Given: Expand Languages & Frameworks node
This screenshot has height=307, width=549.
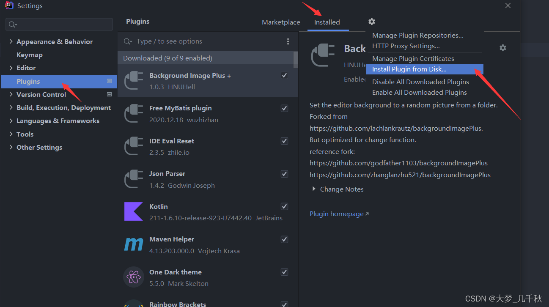Looking at the screenshot, I should (11, 121).
